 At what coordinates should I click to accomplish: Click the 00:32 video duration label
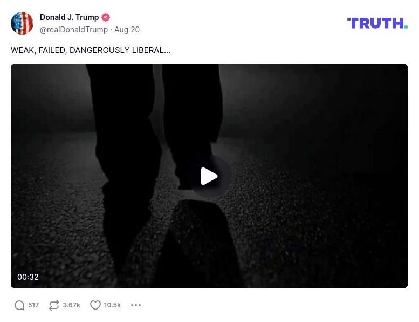click(x=28, y=277)
